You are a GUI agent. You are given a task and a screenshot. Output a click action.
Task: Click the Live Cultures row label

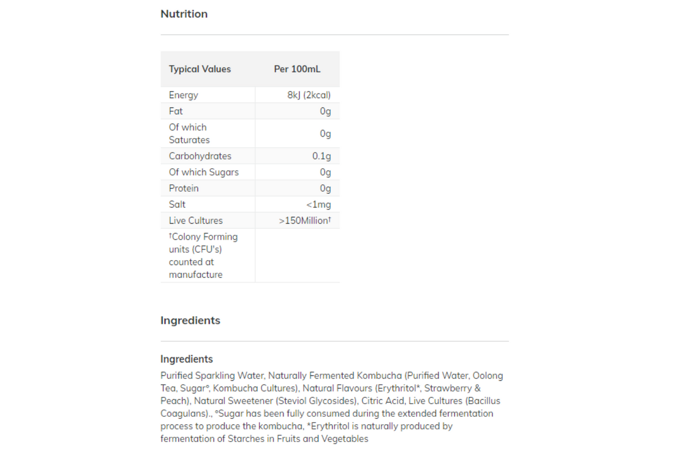pos(196,221)
